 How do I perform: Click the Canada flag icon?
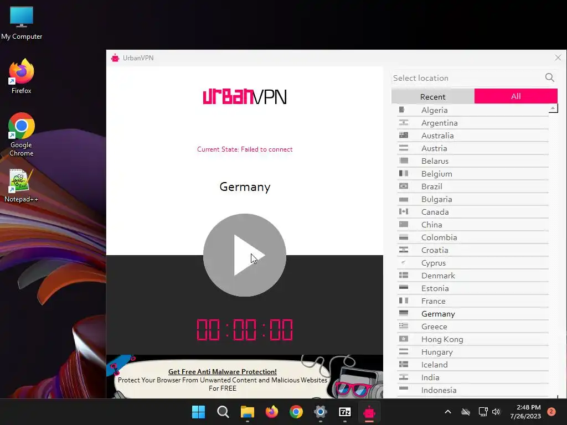pos(404,211)
